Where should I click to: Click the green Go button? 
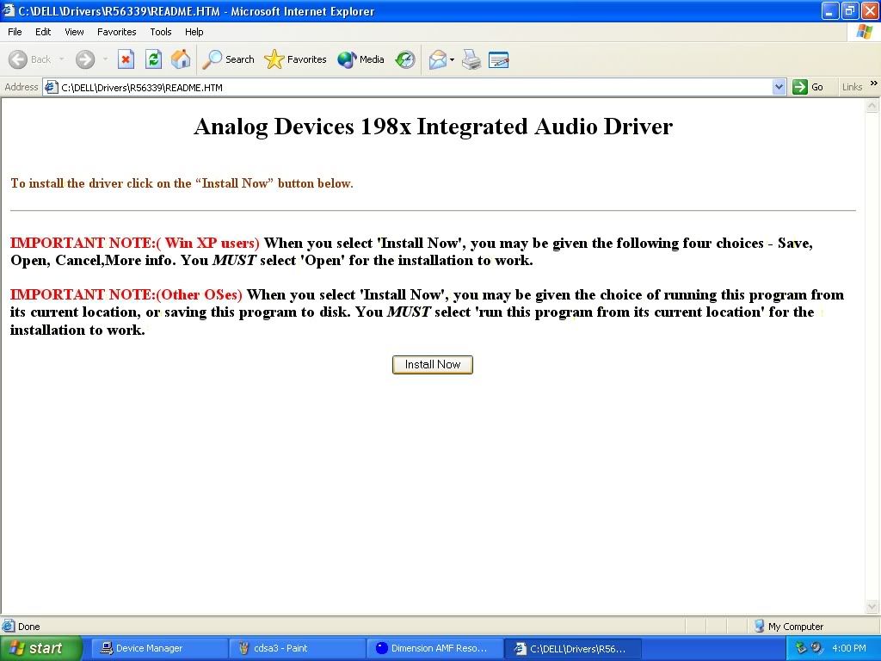click(x=808, y=87)
